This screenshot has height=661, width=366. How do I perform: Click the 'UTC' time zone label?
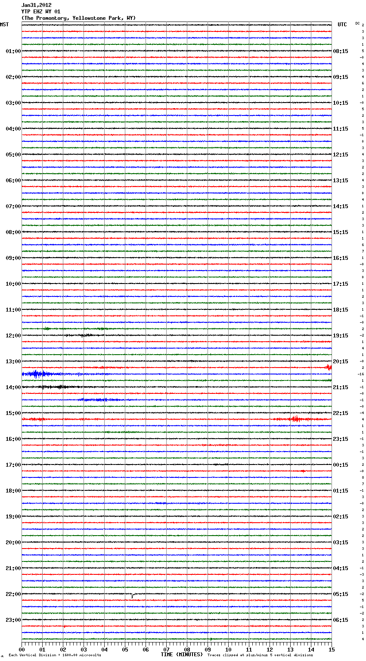click(342, 25)
